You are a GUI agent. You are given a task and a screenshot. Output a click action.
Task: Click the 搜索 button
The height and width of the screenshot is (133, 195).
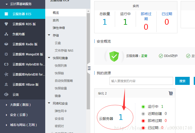tap(182, 81)
